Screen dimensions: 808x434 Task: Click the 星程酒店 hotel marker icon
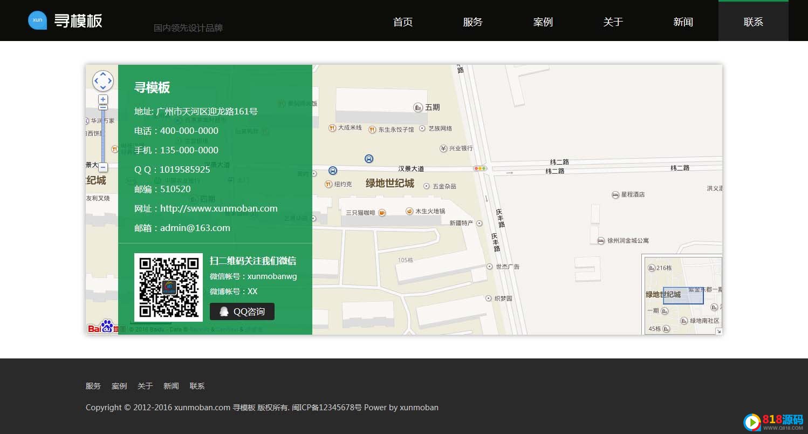pos(615,194)
